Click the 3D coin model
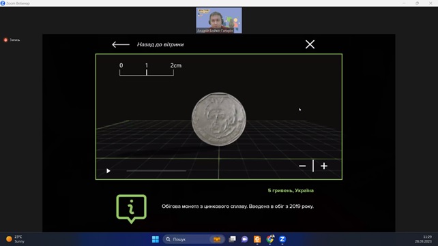 (x=219, y=119)
